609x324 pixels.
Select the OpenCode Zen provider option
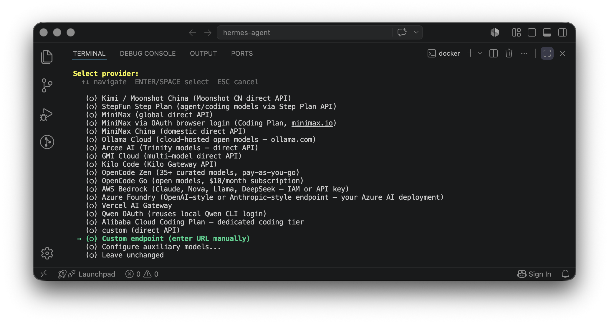point(193,173)
